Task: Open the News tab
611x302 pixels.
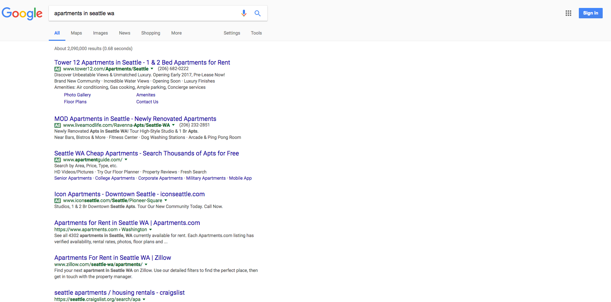Action: (125, 33)
